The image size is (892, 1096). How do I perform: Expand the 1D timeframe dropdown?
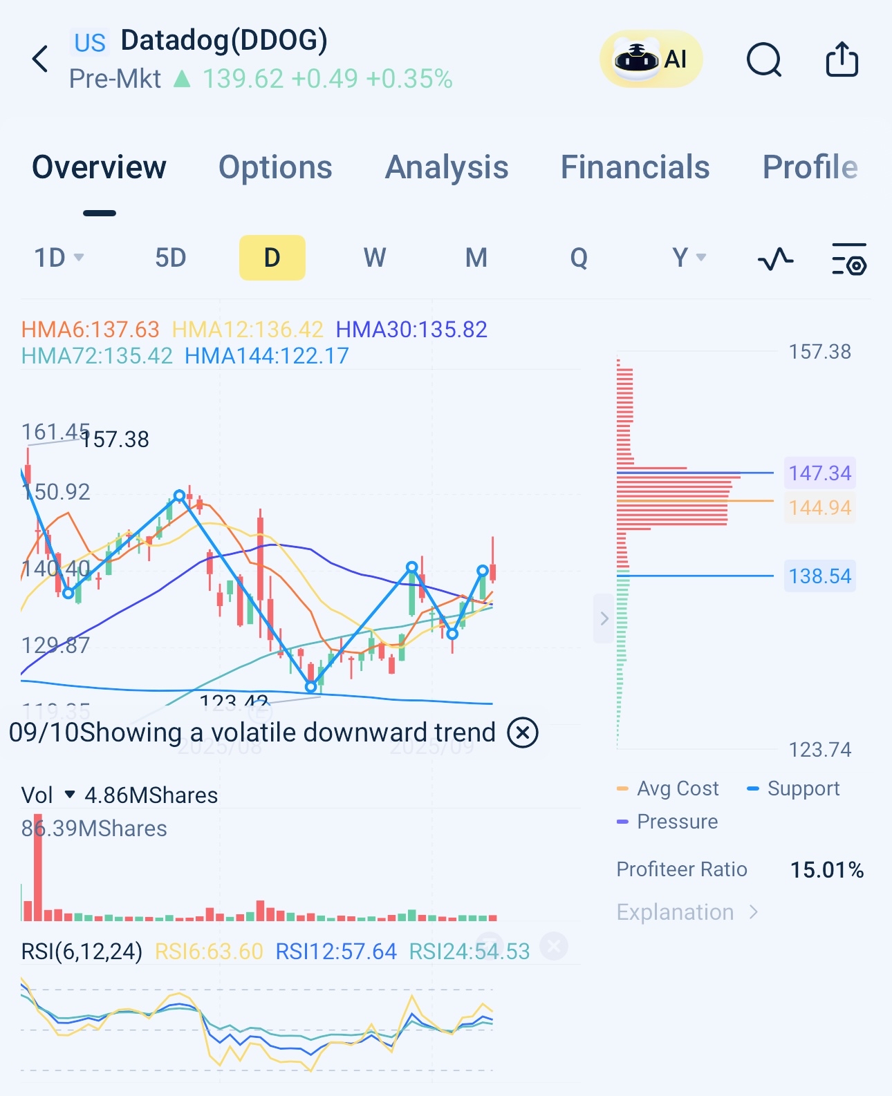(59, 258)
